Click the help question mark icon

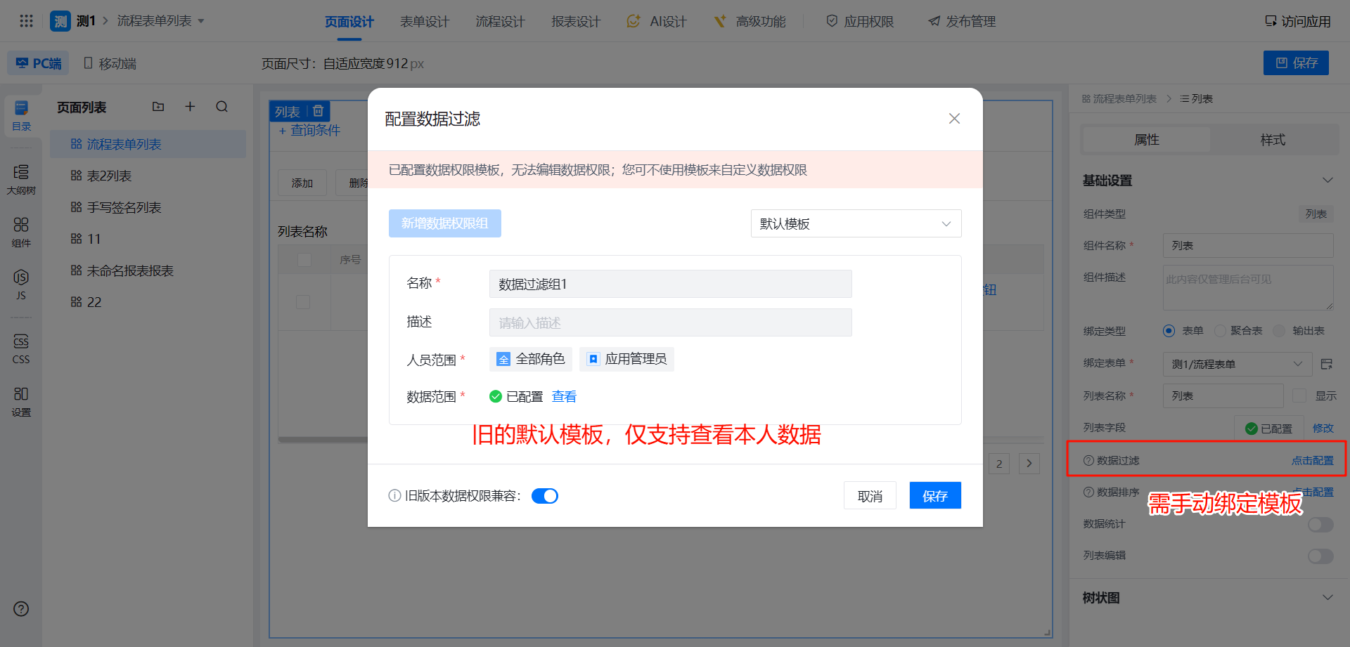click(21, 609)
